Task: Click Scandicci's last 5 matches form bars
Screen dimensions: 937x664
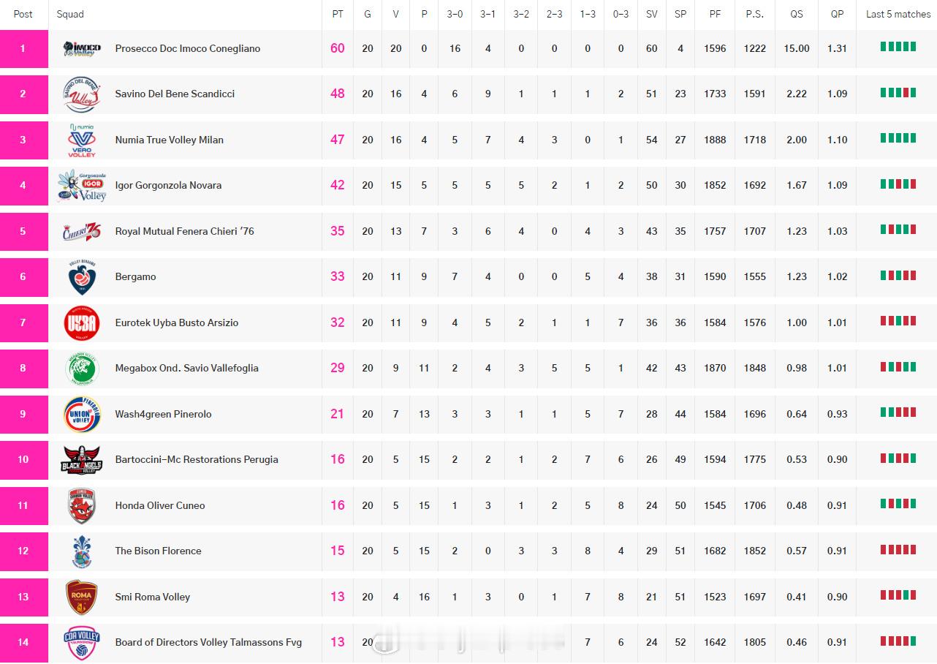Action: (x=898, y=93)
